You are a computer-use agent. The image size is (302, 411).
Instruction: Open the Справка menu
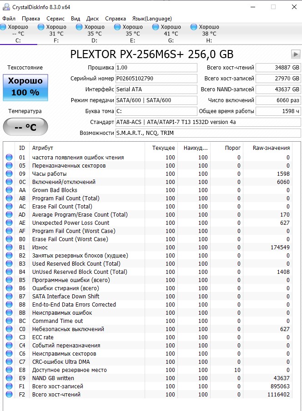tap(116, 19)
